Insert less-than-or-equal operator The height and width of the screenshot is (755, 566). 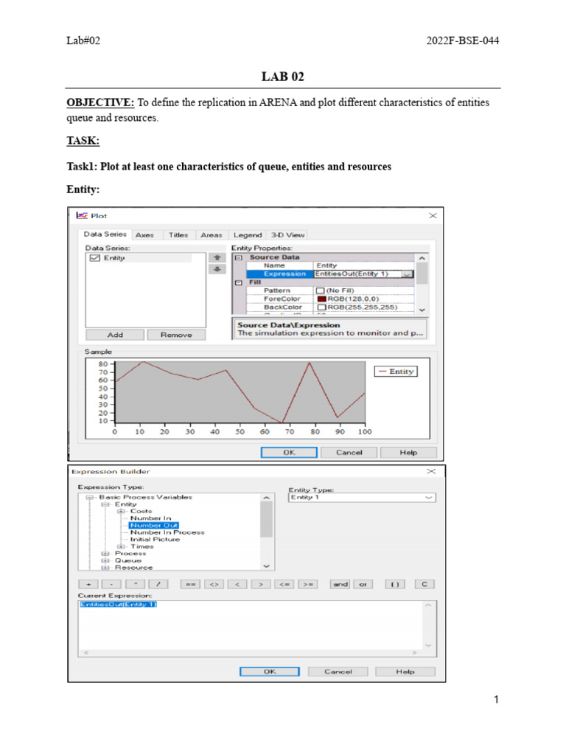click(284, 584)
